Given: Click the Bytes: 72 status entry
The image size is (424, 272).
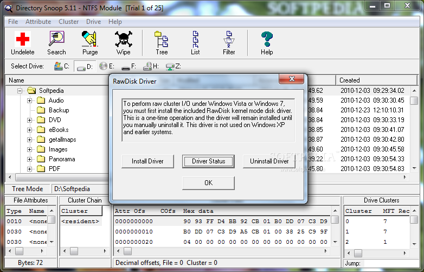Looking at the screenshot, I should [x=30, y=263].
